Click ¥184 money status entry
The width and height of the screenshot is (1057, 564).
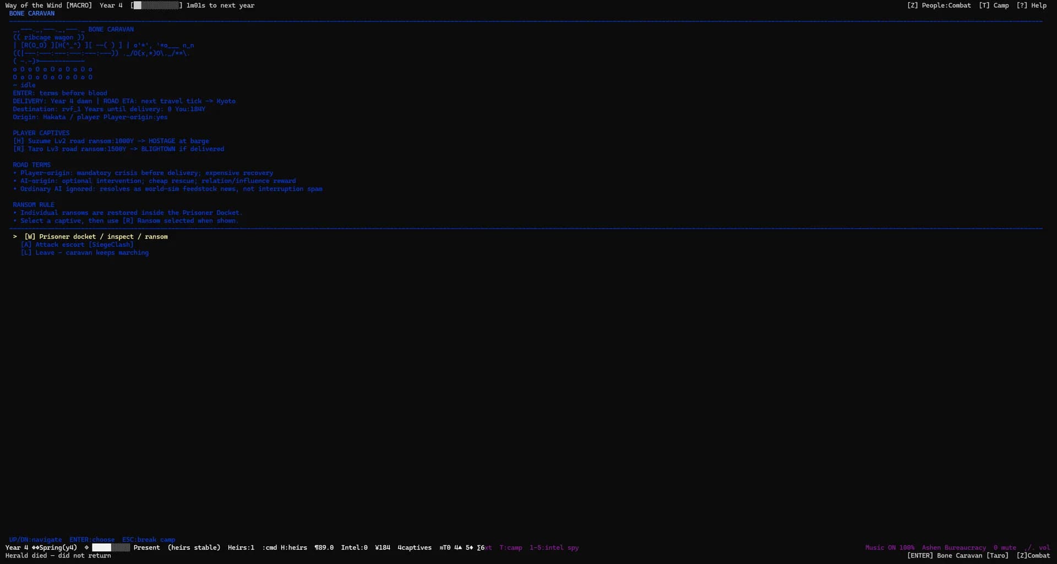(x=383, y=548)
